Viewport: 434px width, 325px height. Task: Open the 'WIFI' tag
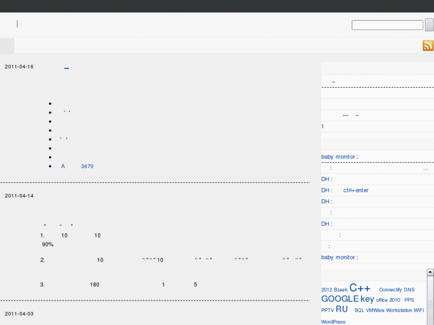(x=418, y=310)
